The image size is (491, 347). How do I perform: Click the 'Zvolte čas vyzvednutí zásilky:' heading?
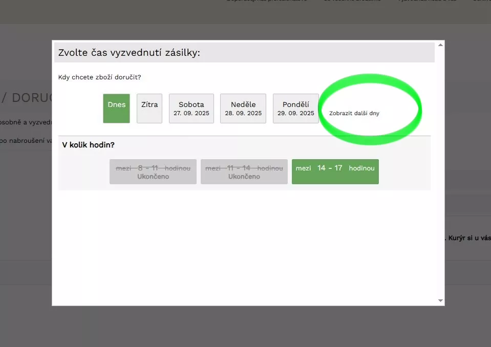click(x=129, y=53)
